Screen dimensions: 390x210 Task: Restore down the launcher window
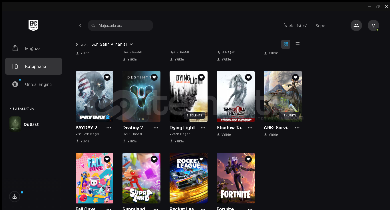378,7
